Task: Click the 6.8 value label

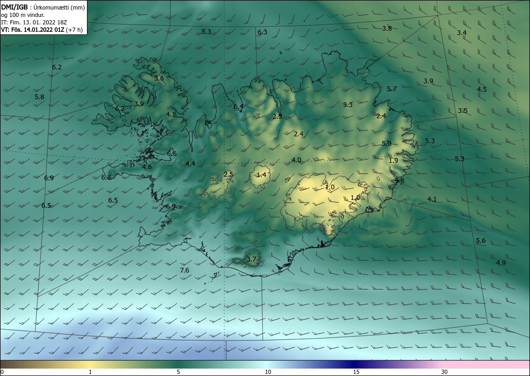Action: pyautogui.click(x=106, y=178)
